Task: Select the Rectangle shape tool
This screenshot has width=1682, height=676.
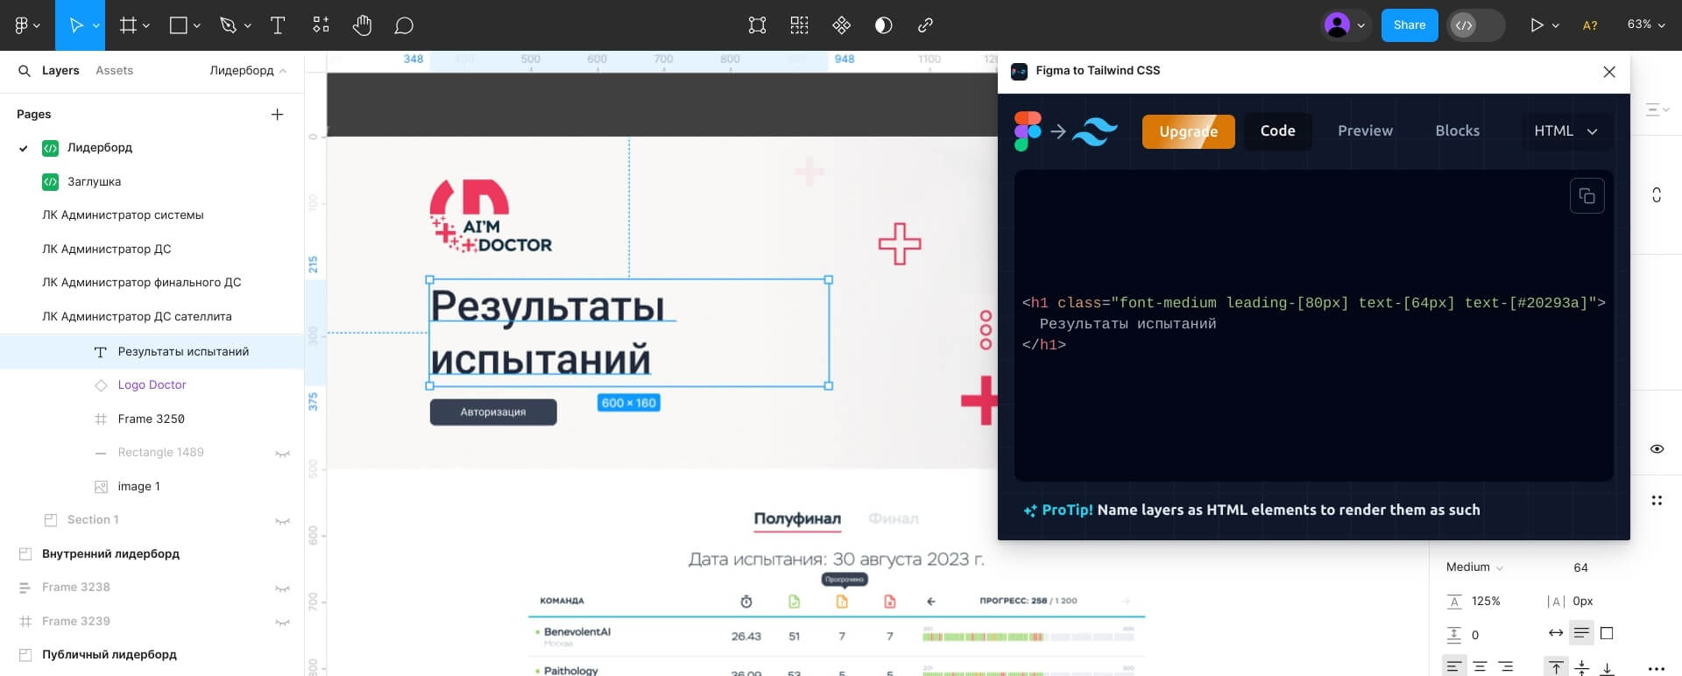Action: point(178,25)
